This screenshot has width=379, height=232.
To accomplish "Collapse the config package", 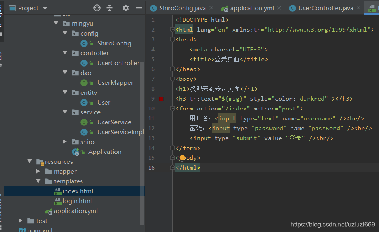I will click(65, 33).
